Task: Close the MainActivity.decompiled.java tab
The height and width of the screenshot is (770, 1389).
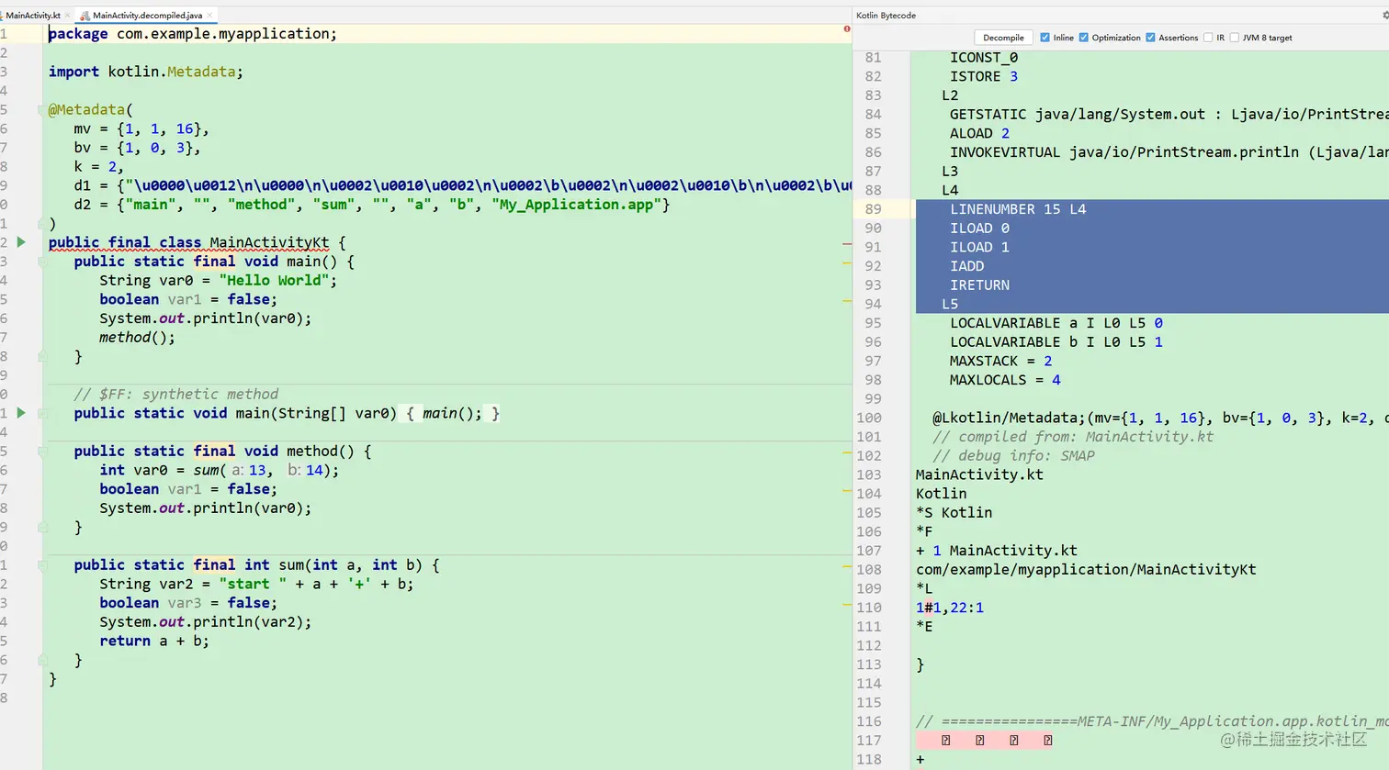Action: (209, 16)
